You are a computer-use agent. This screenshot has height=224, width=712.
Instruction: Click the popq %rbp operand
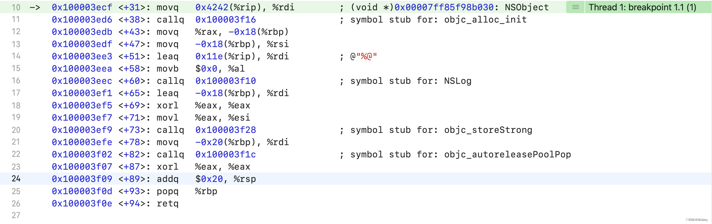206,191
